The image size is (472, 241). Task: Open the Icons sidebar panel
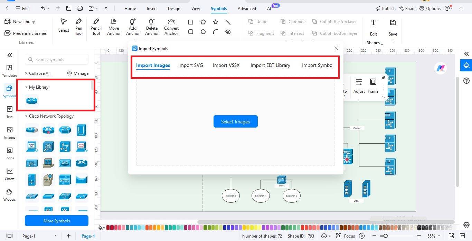pos(9,153)
